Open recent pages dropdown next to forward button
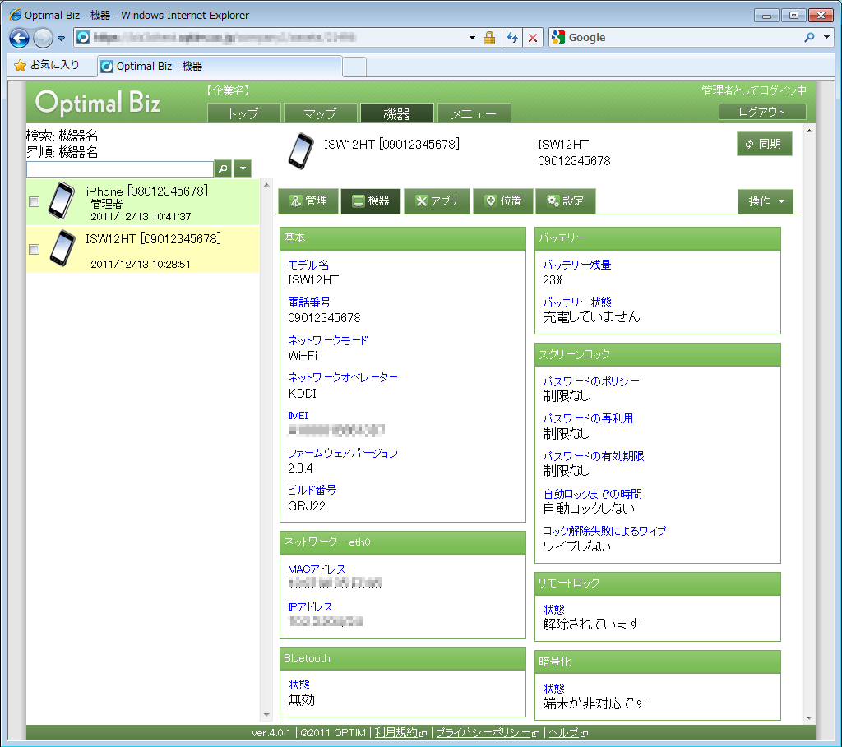 (x=61, y=38)
